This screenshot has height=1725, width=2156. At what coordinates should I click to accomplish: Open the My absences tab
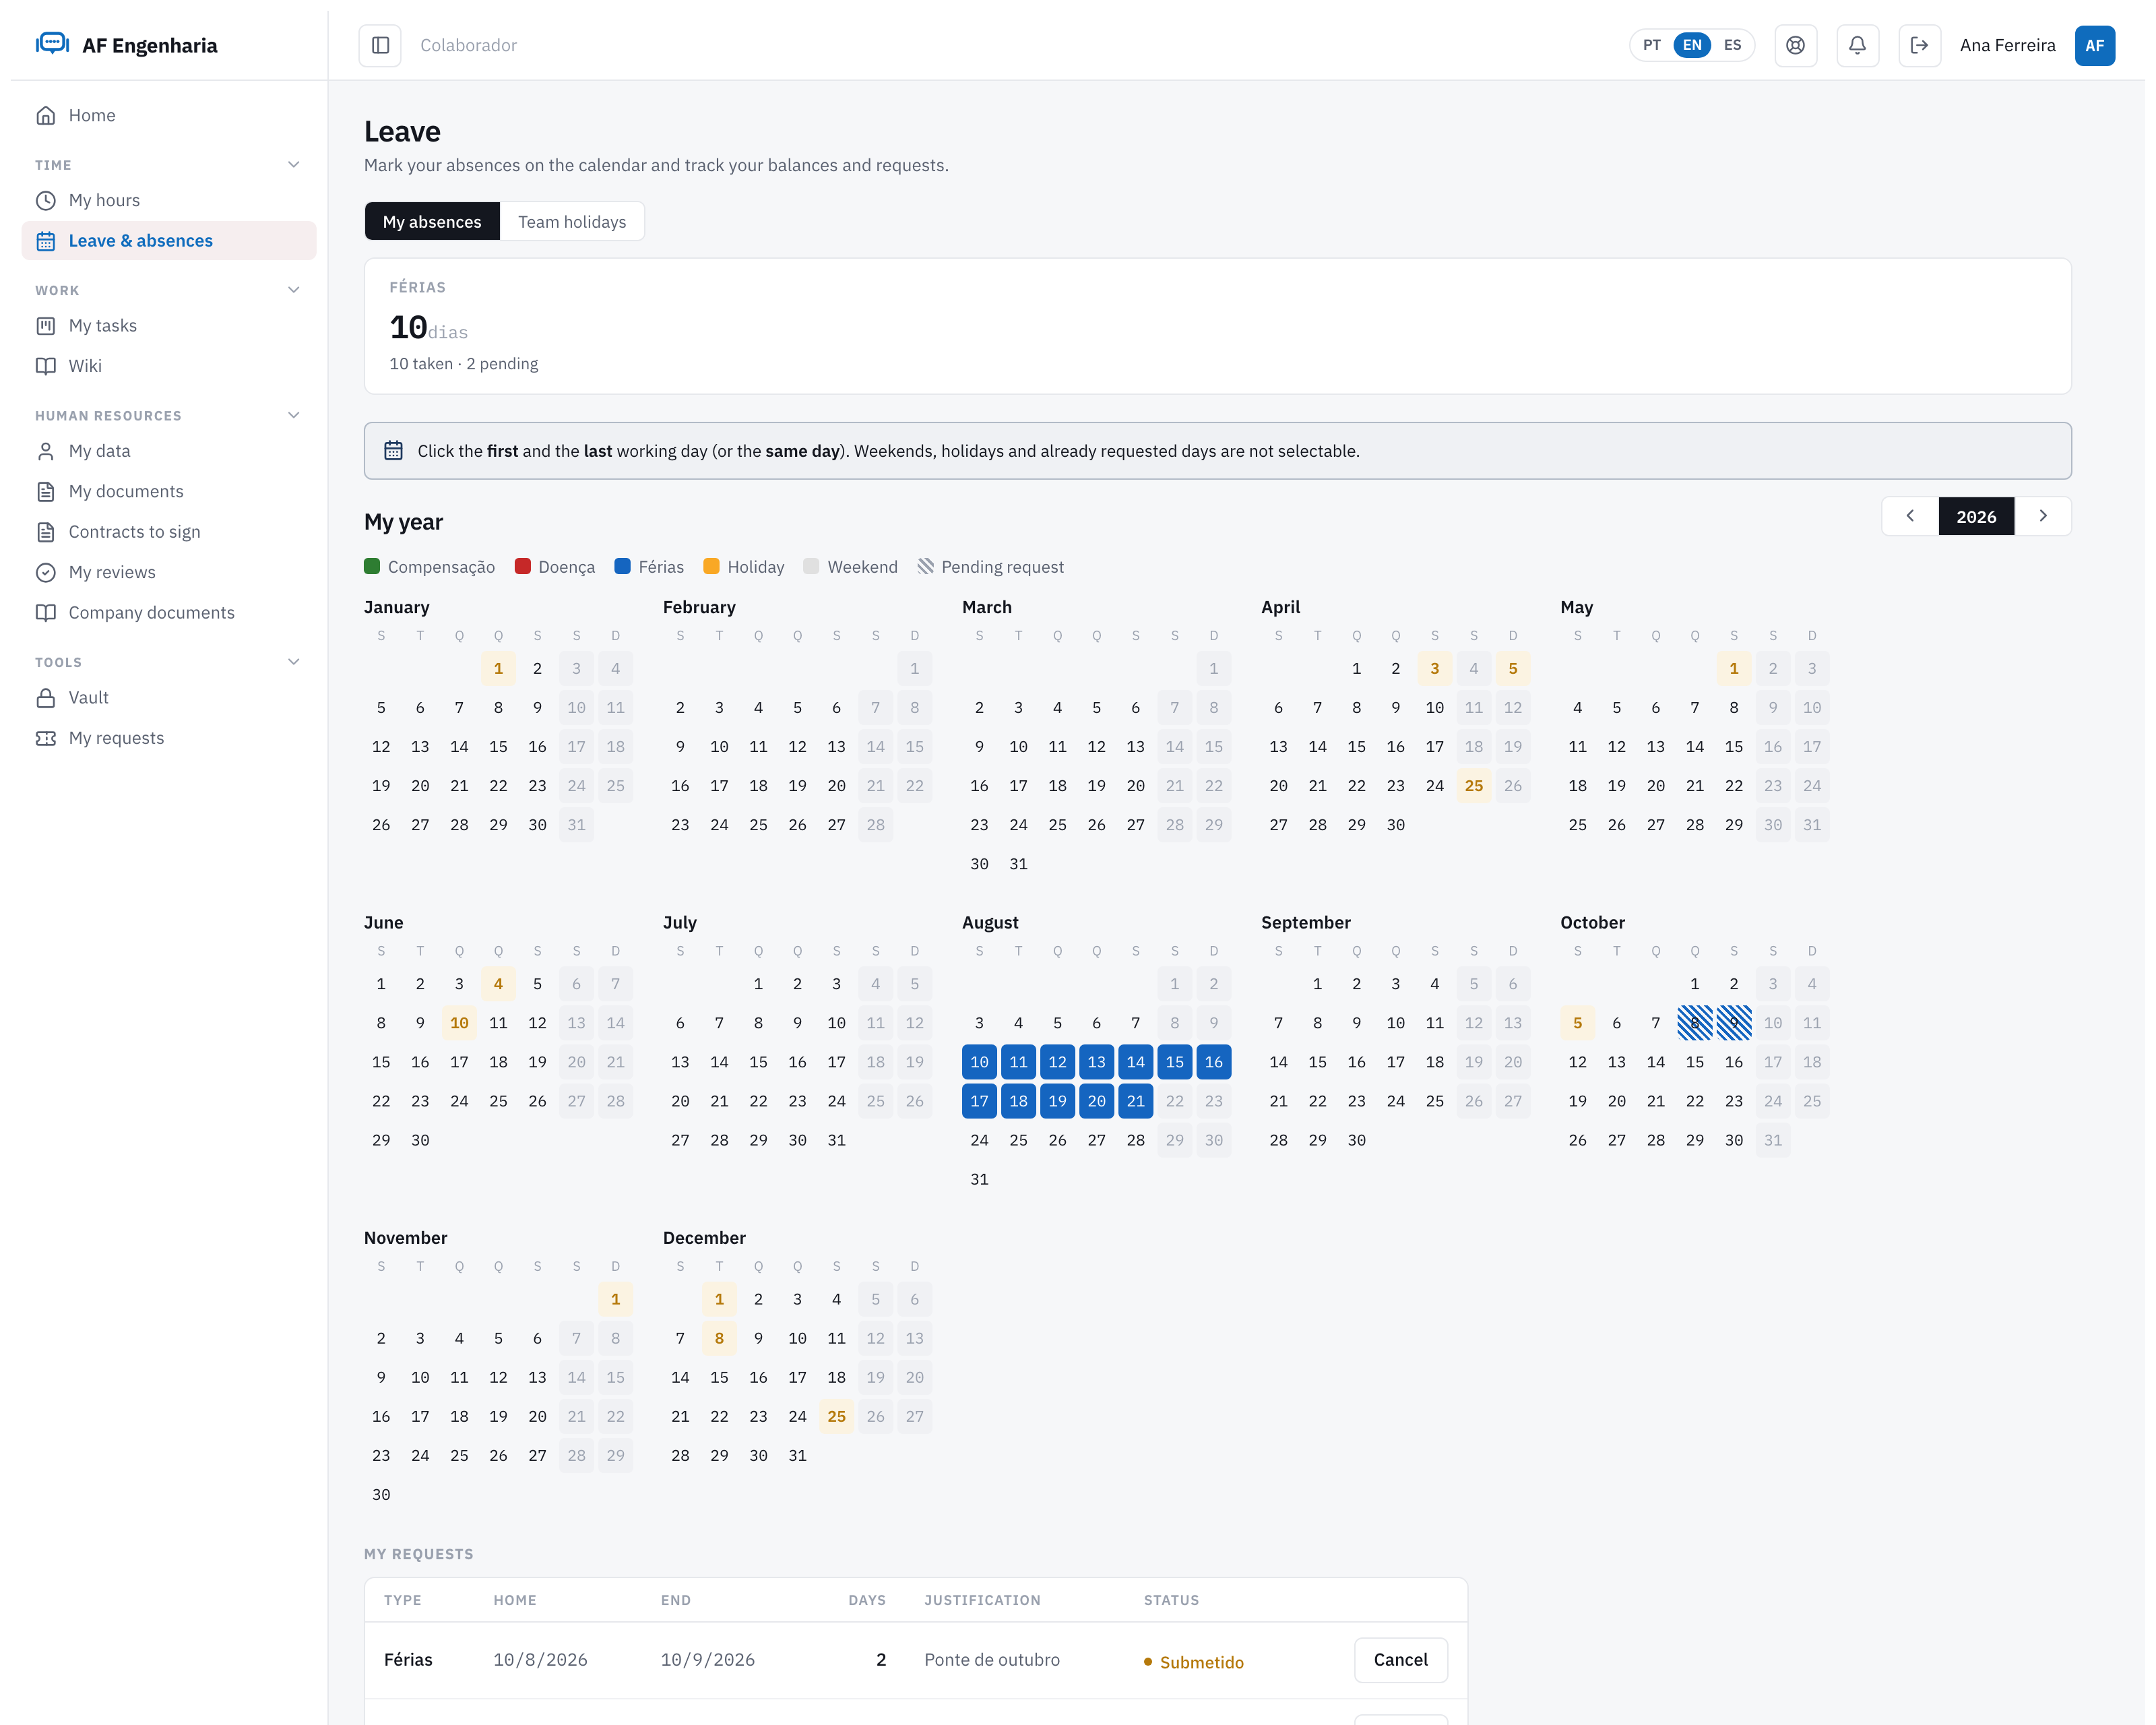(432, 221)
